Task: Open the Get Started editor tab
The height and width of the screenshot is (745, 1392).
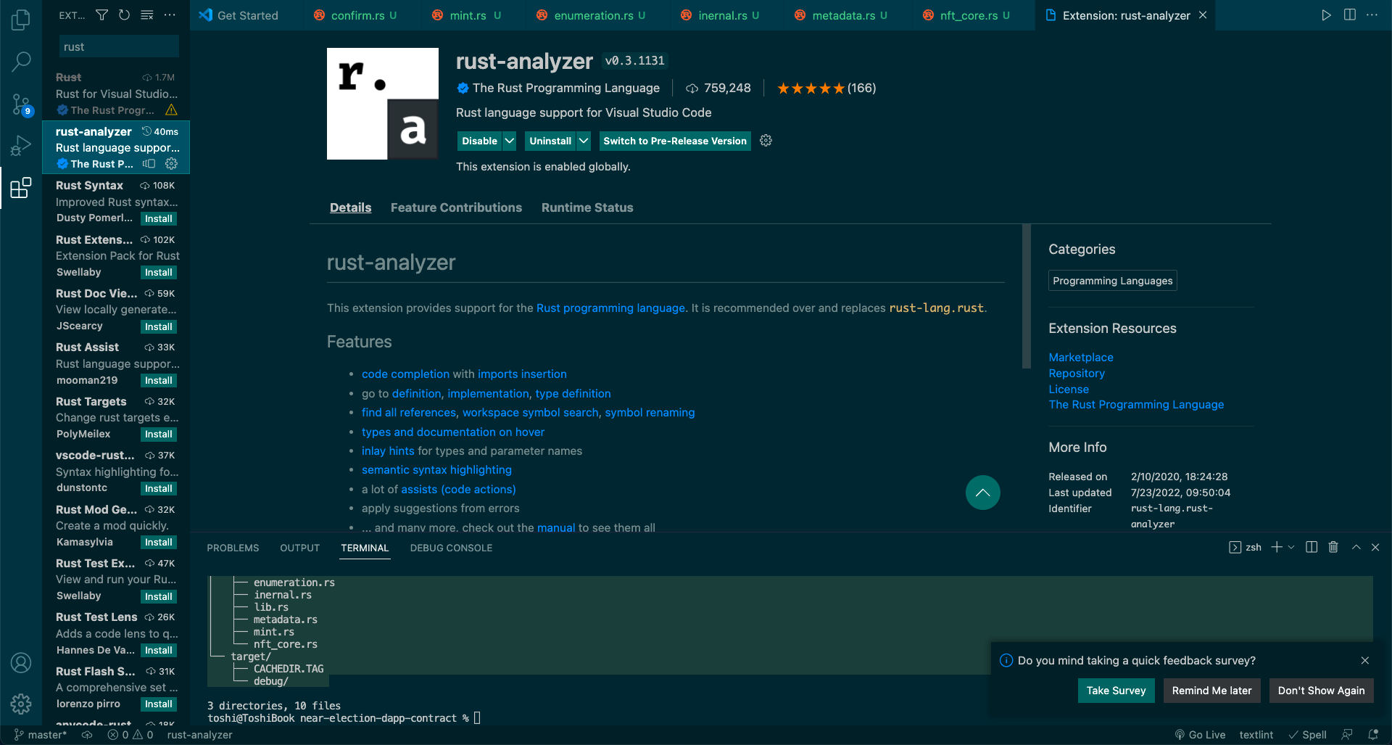Action: point(247,15)
